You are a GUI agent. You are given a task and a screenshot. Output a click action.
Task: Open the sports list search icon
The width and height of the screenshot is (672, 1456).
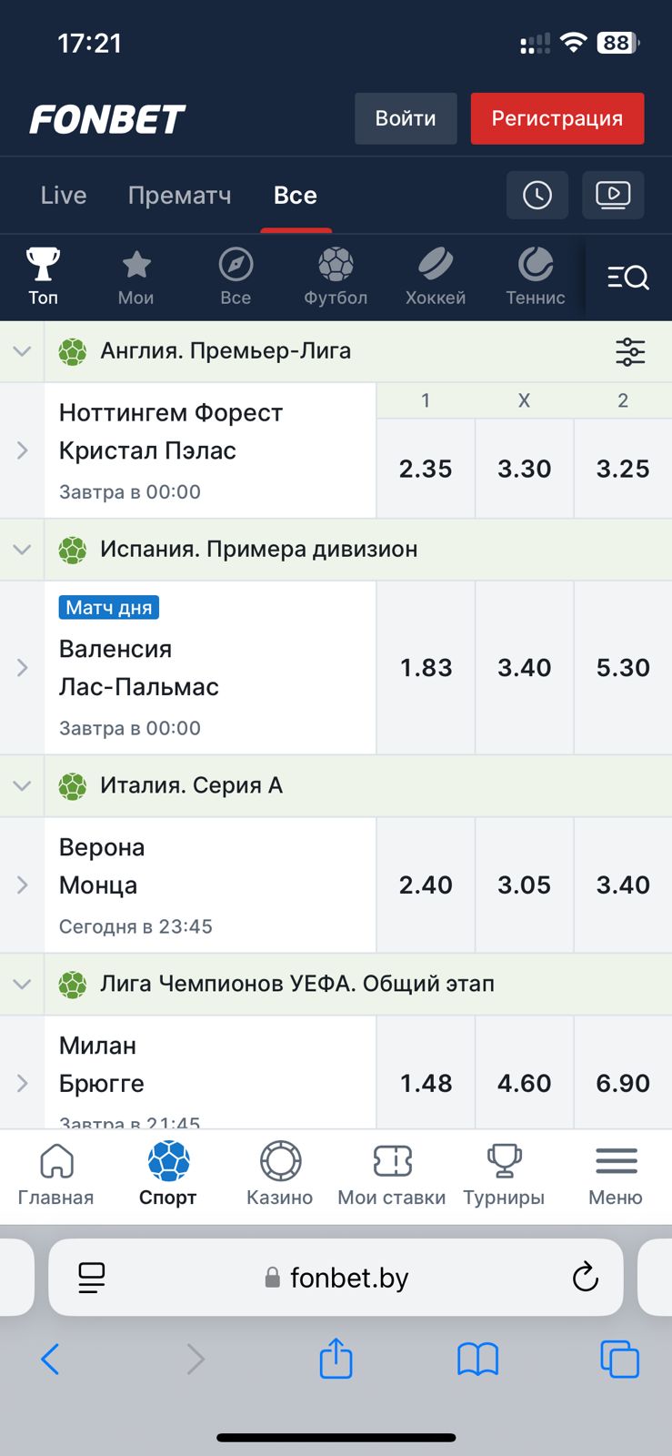(x=628, y=278)
